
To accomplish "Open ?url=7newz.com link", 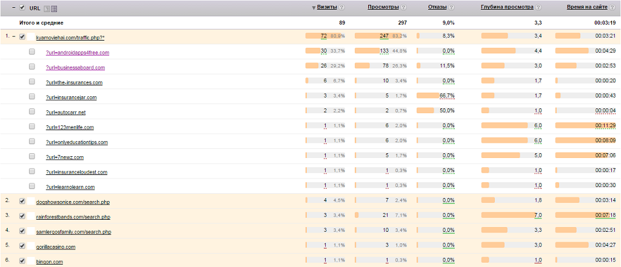I will [64, 157].
